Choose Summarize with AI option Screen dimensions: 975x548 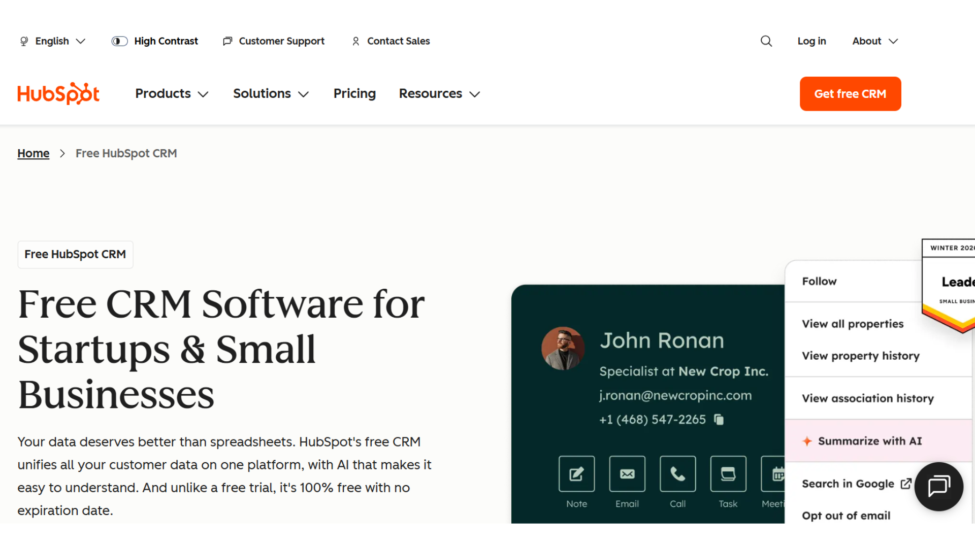[878, 441]
